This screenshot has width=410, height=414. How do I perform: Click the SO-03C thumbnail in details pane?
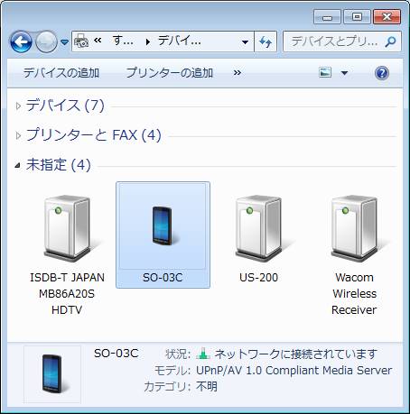pos(52,374)
